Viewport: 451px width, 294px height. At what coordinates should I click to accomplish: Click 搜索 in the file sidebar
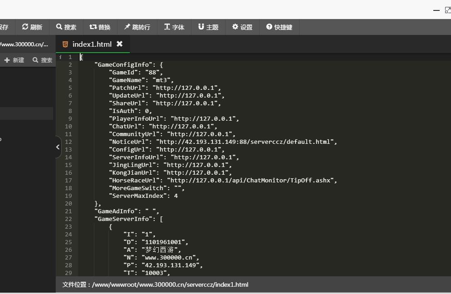42,60
